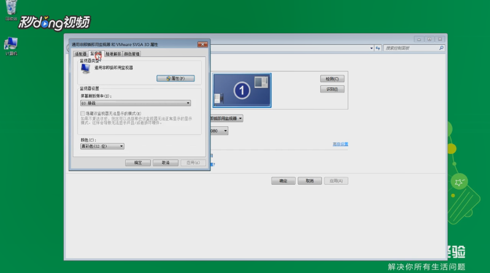The image size is (490, 273).
Task: Open the 颜色管理 tab
Action: tap(132, 54)
